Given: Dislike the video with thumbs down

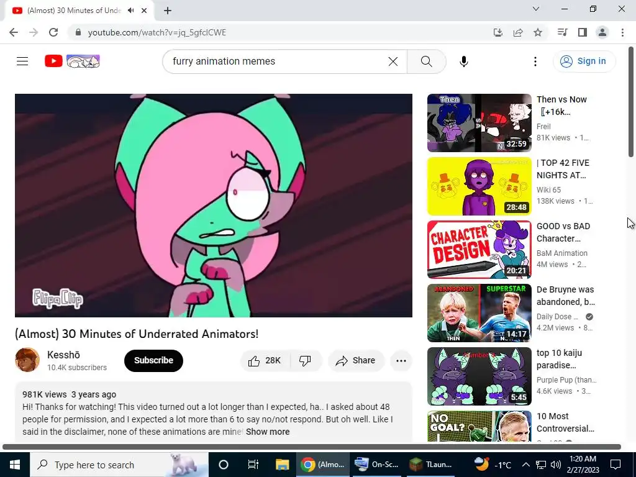Looking at the screenshot, I should (305, 361).
